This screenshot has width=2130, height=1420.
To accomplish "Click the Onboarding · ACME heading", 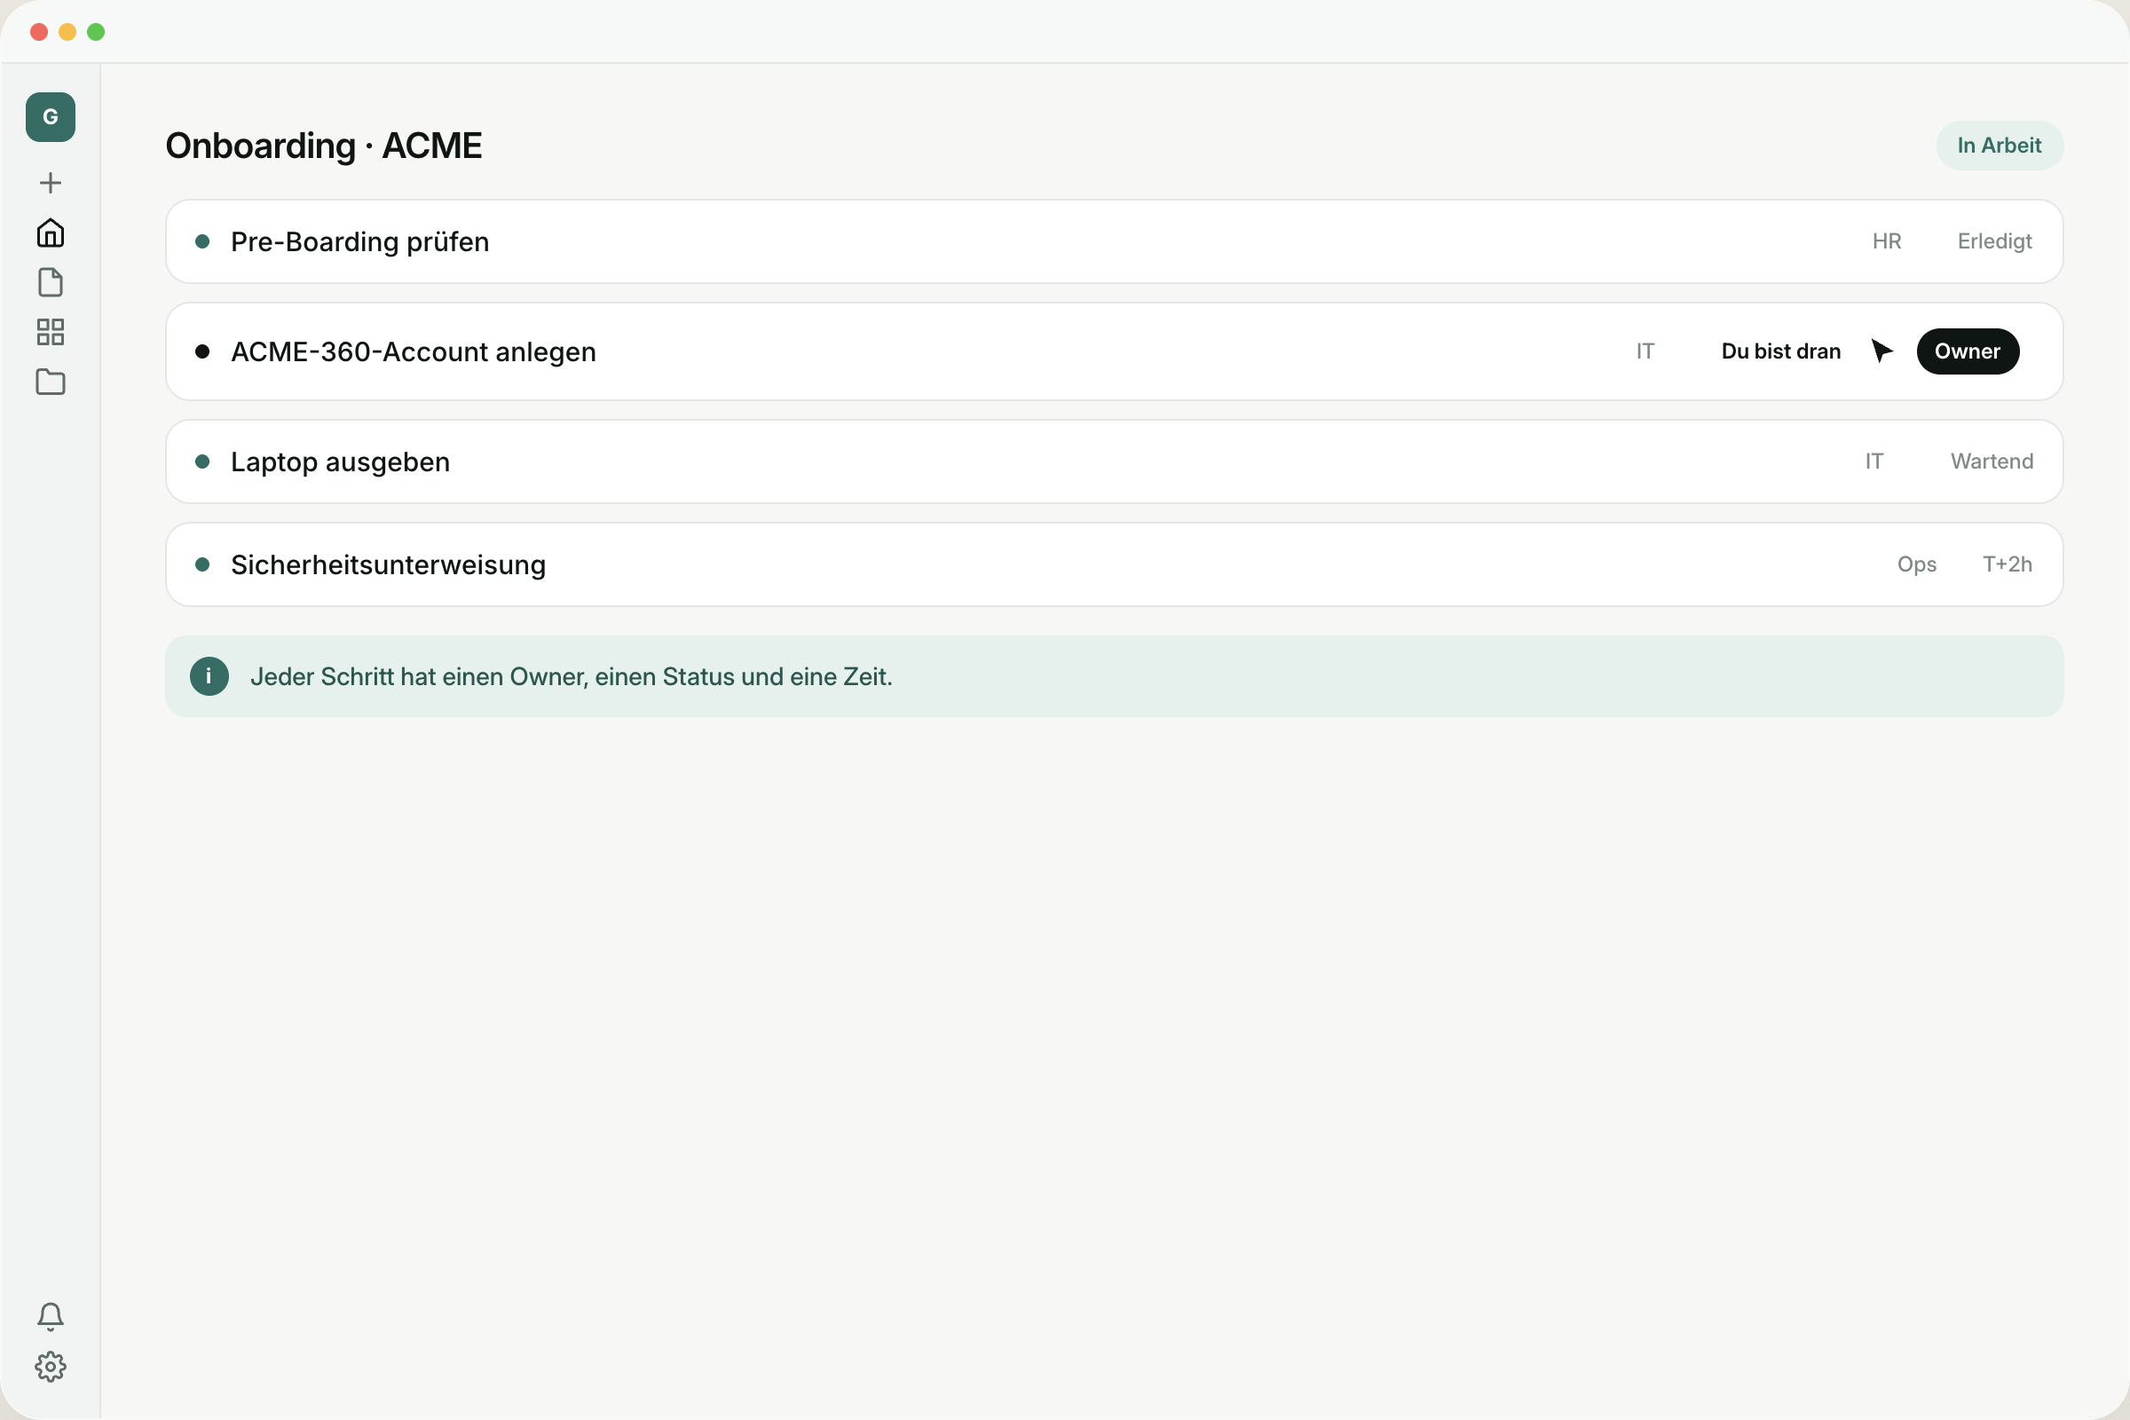I will [x=324, y=146].
